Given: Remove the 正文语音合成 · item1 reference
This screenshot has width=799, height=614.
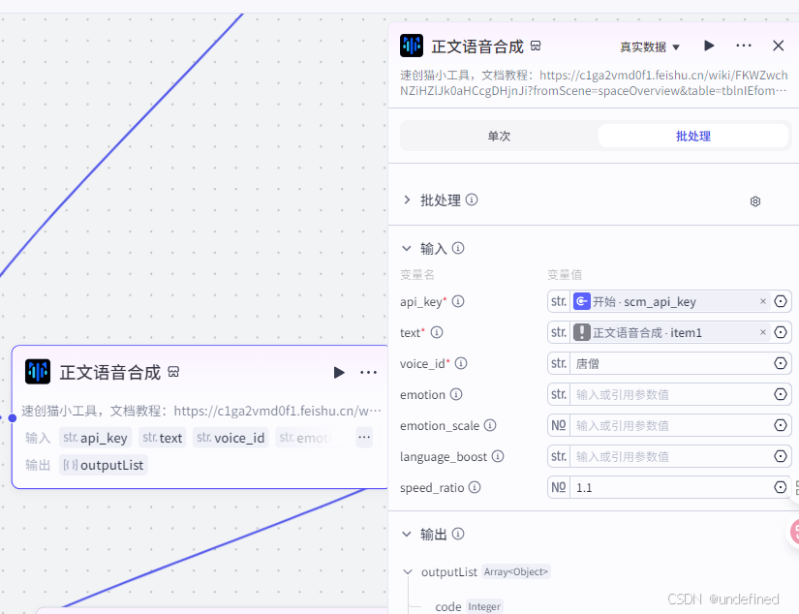Looking at the screenshot, I should tap(763, 333).
